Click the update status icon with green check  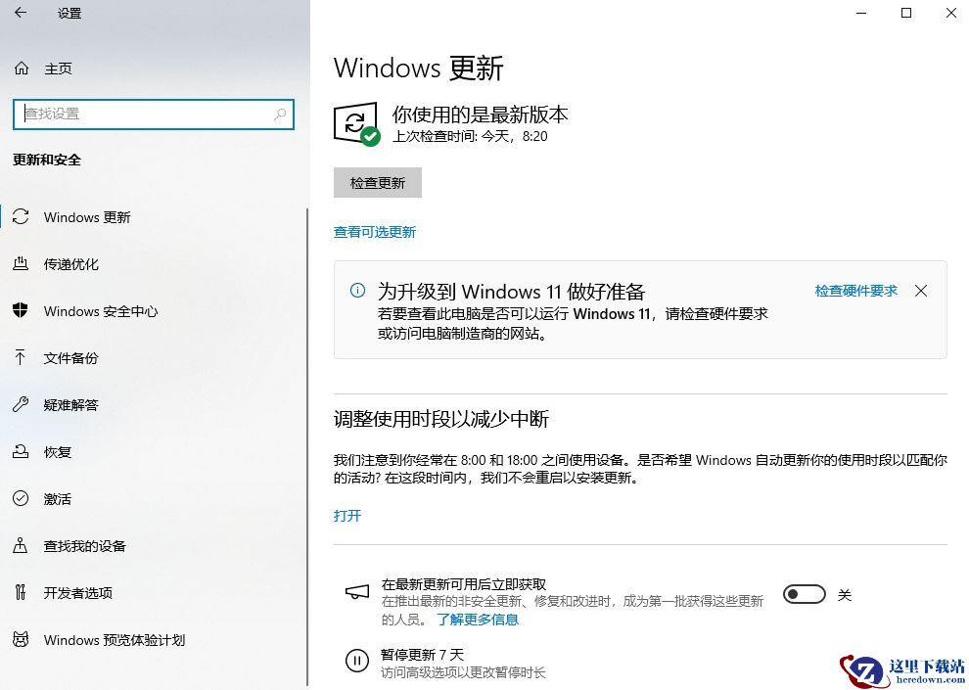356,124
